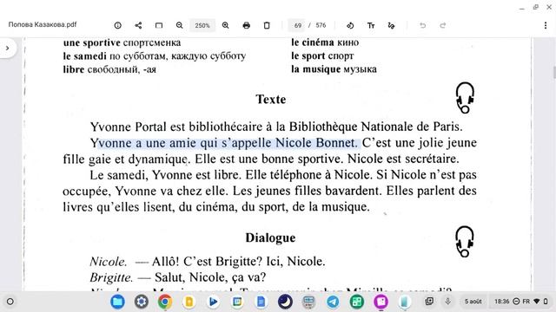Screen dimensions: 556x312
Task: Click the vocabulary entry la musique
Action: coord(334,69)
